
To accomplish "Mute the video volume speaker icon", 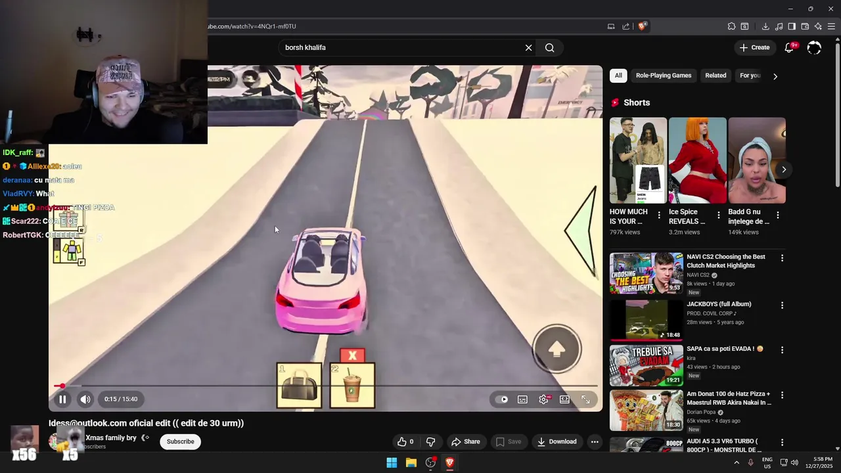I will pos(85,399).
